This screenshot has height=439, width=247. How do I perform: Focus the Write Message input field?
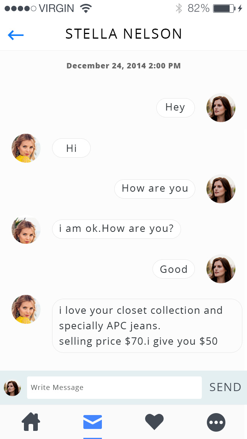[x=114, y=387]
